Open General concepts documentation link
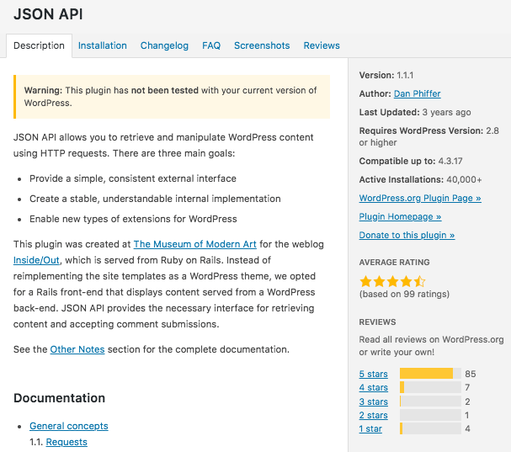 point(68,426)
